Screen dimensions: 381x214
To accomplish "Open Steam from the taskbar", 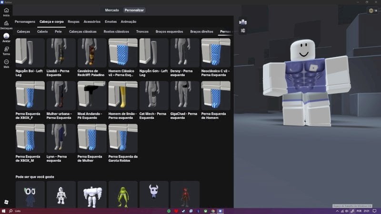I will tap(183, 211).
